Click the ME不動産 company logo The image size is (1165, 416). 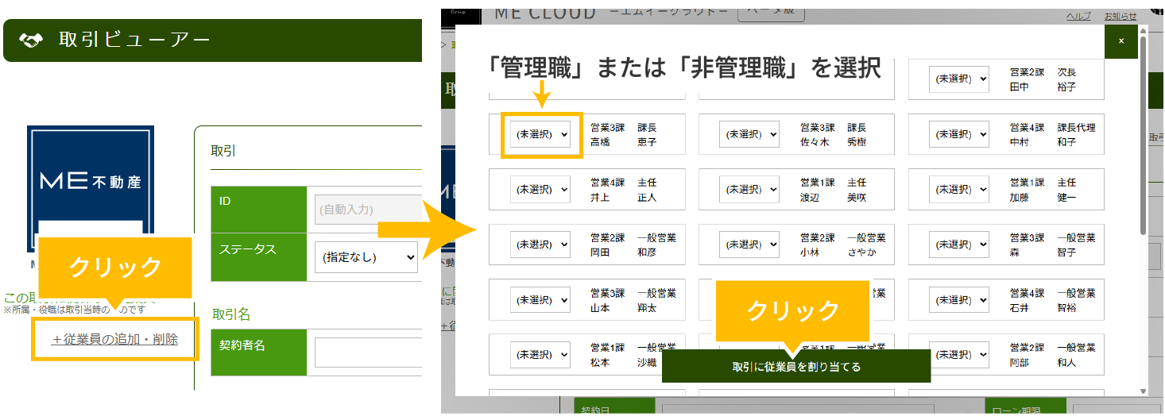[x=90, y=181]
